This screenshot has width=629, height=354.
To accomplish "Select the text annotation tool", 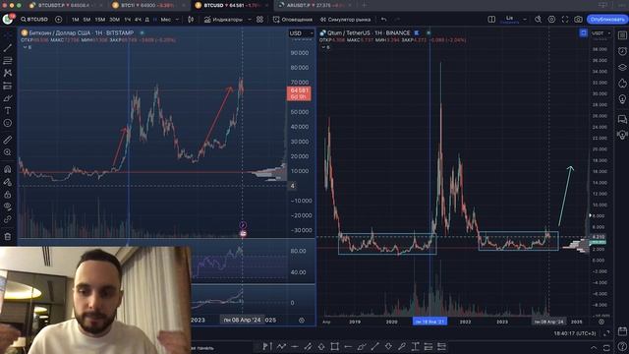I will coord(8,110).
